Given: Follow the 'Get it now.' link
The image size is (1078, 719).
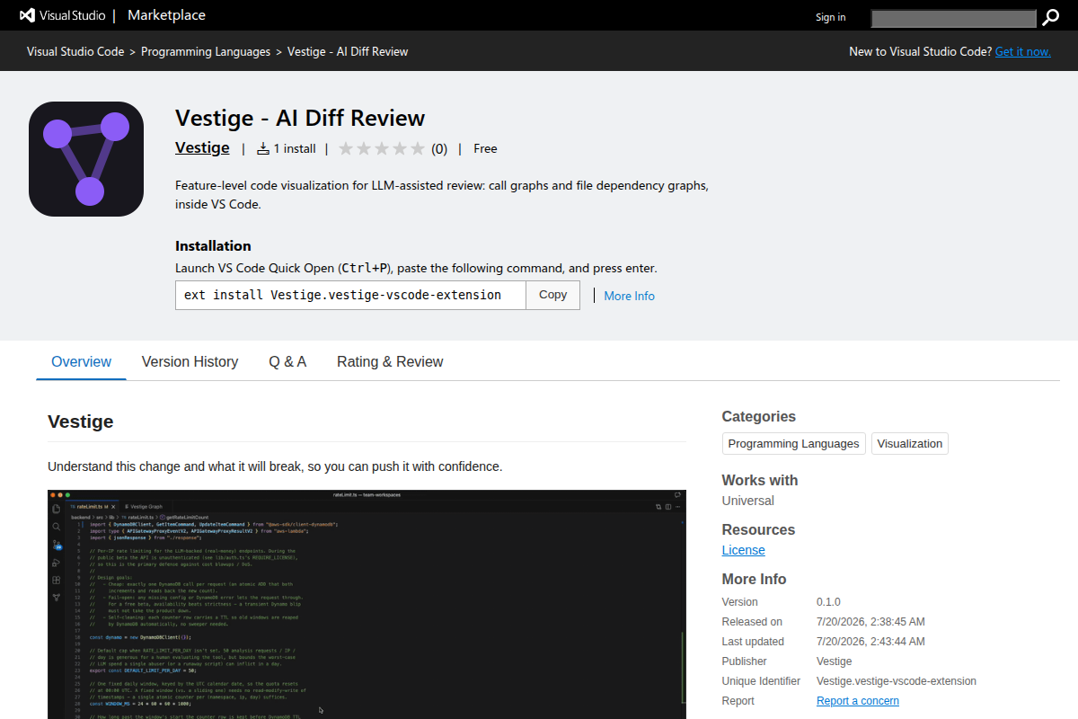Looking at the screenshot, I should pyautogui.click(x=1022, y=51).
